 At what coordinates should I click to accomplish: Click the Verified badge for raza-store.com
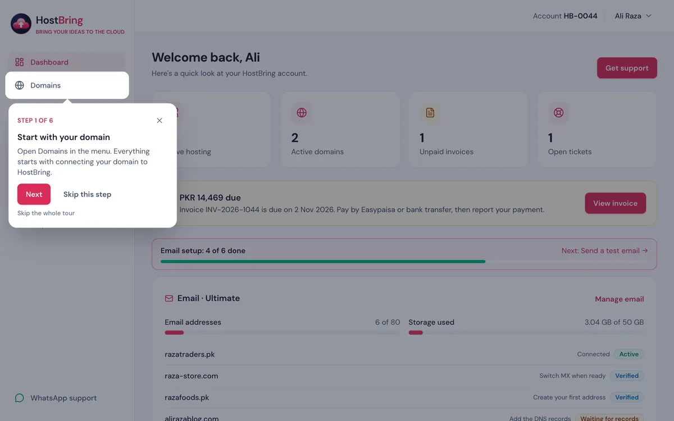coord(627,376)
